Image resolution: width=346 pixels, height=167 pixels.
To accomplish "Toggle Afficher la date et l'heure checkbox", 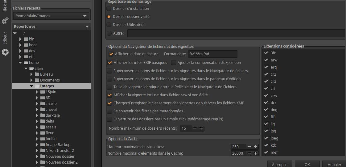I will [111, 54].
